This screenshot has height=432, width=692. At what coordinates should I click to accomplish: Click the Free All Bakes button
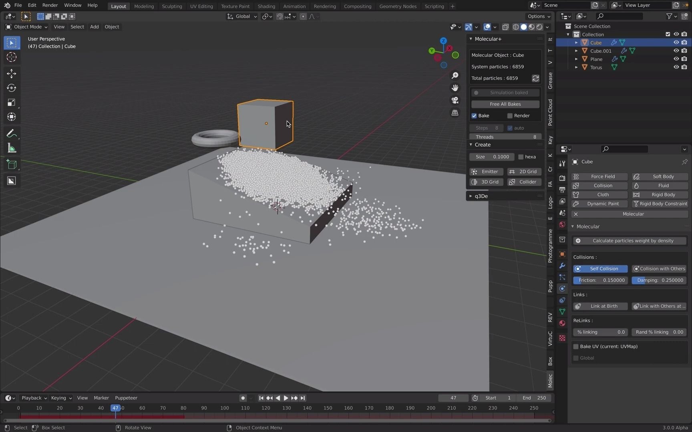[x=505, y=104]
